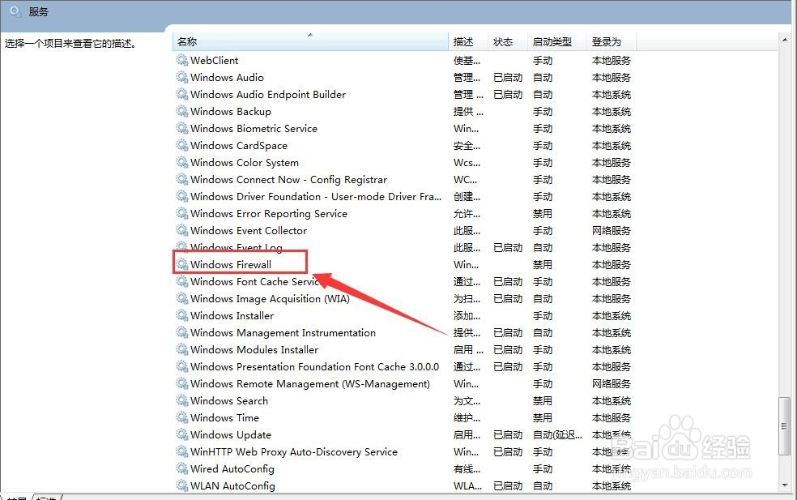Click the gear icon beside Windows Update

tap(182, 435)
